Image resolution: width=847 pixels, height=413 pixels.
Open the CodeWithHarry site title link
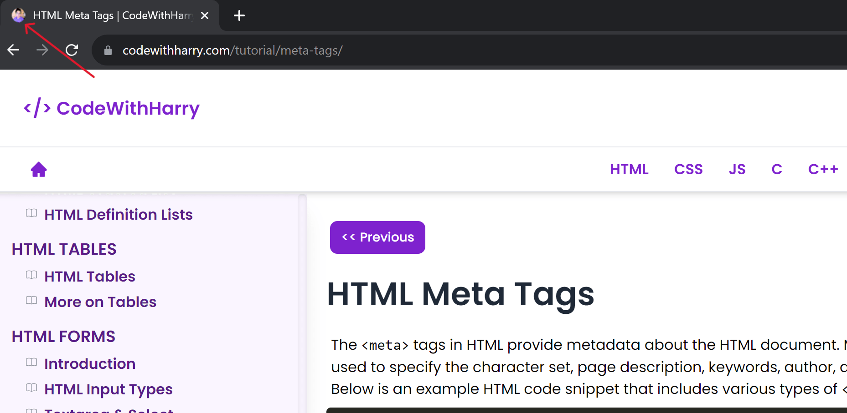click(128, 108)
